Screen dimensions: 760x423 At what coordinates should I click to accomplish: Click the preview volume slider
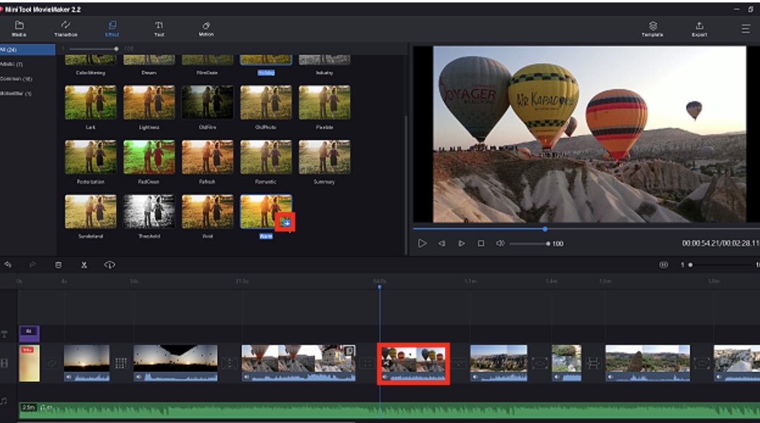530,243
